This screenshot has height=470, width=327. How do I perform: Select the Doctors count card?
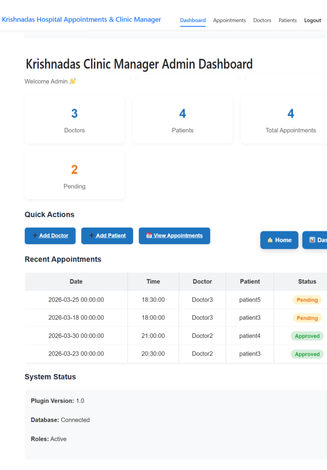click(75, 120)
